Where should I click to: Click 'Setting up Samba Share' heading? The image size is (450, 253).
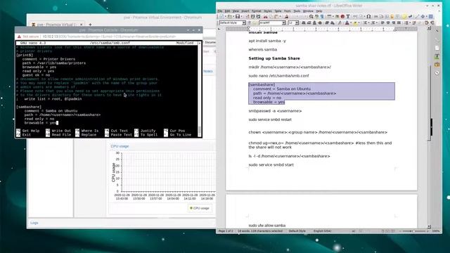[274, 58]
